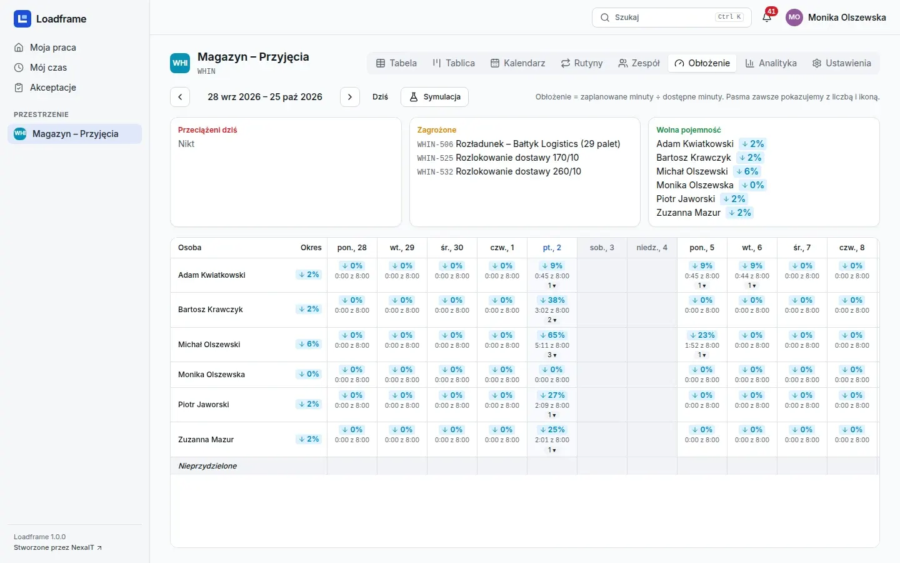Image resolution: width=900 pixels, height=563 pixels.
Task: Select Monika Olszewska's row name
Action: click(211, 375)
